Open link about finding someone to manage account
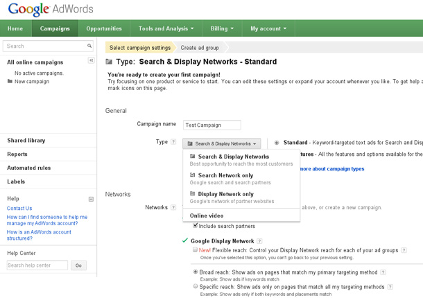423x298 pixels. click(47, 220)
